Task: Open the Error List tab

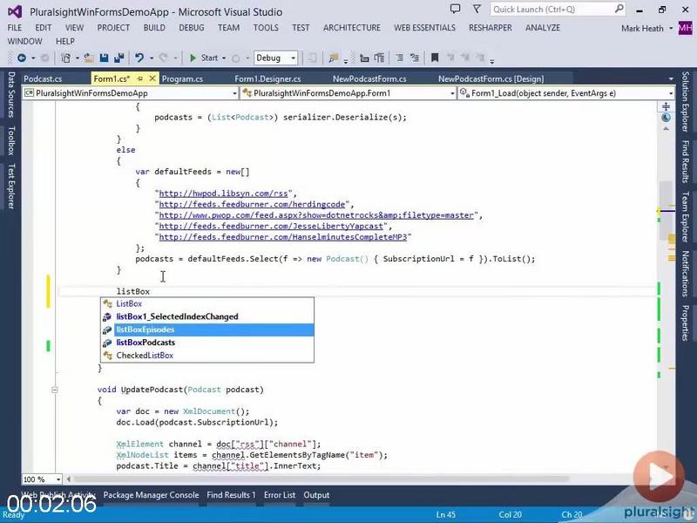Action: [x=279, y=495]
